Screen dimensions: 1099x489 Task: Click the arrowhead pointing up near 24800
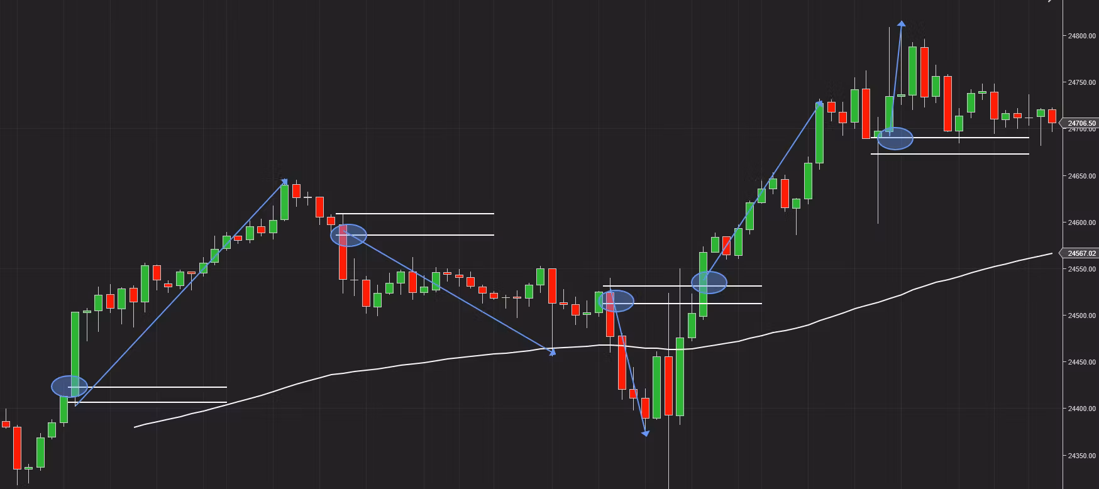point(902,25)
